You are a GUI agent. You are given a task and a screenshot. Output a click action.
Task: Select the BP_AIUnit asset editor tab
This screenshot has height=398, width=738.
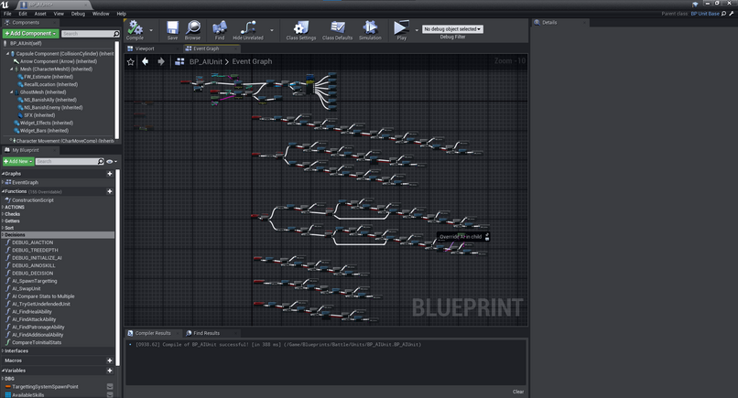[x=52, y=5]
